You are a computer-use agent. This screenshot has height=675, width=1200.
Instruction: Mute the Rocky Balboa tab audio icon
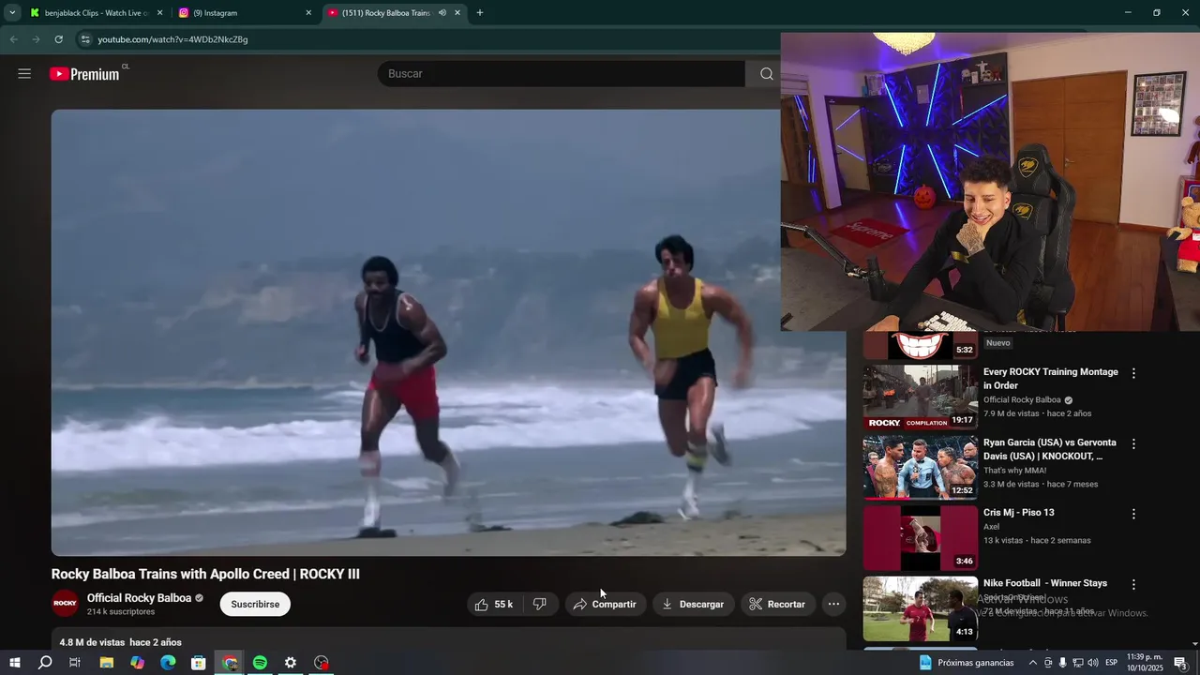point(442,13)
